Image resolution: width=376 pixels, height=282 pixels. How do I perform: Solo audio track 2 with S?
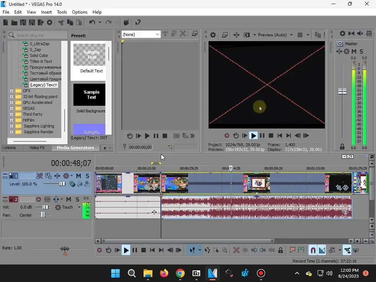77,199
